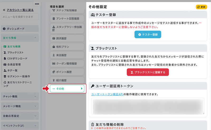Select 有料プラン in the item list
The width and height of the screenshot is (211, 130).
click(67, 47)
